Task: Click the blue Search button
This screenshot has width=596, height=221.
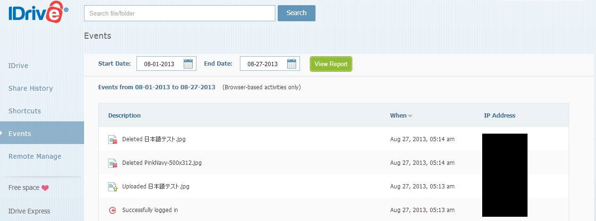Action: click(x=297, y=13)
